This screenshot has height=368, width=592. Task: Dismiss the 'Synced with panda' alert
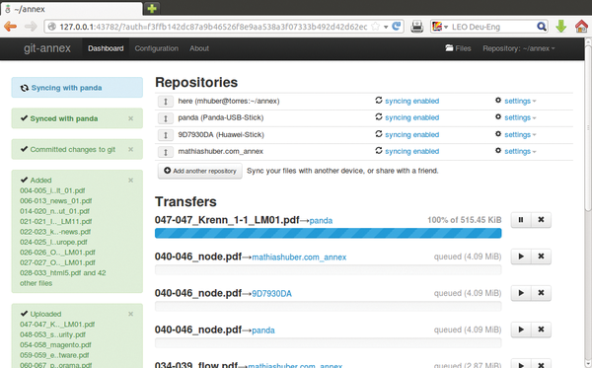pos(130,118)
